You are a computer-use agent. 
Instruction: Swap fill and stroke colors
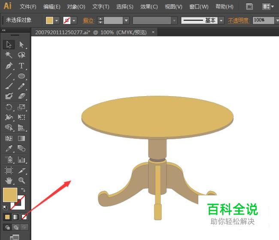[x=23, y=190]
